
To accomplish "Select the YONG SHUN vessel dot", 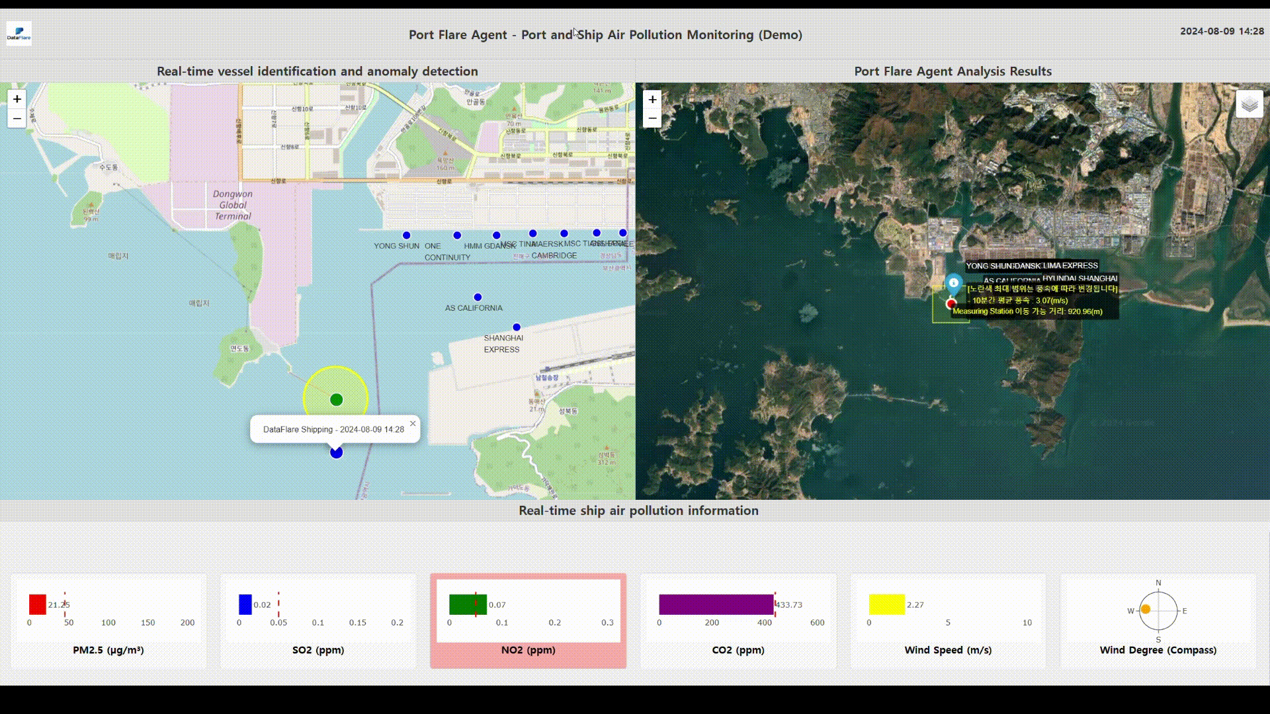I will [x=406, y=235].
